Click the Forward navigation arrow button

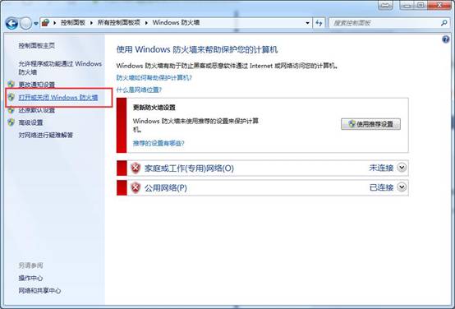pyautogui.click(x=25, y=23)
